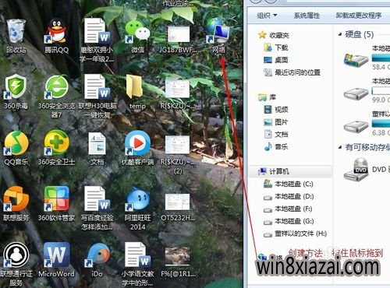Screen dimensions: 390x288
Task: Select the Windows system drive icon with 58.4 GB
Action: coord(356,60)
